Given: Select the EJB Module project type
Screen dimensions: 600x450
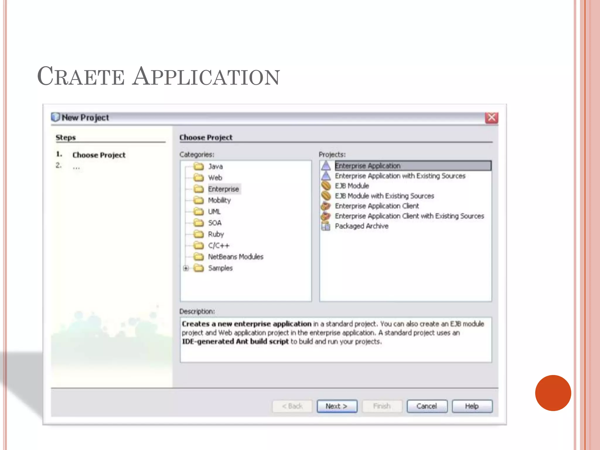Looking at the screenshot, I should [352, 186].
